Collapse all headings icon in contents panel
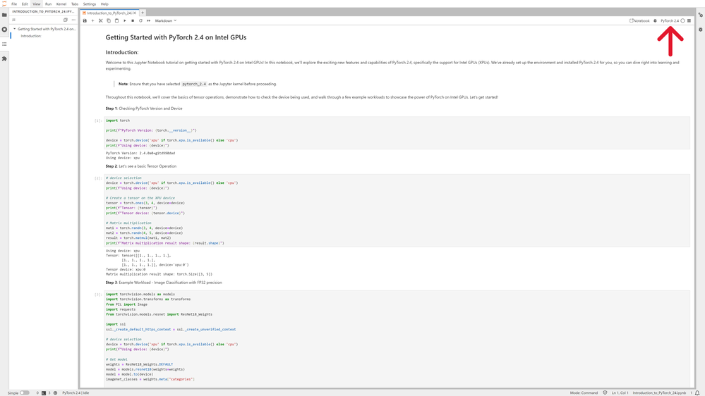 click(66, 20)
